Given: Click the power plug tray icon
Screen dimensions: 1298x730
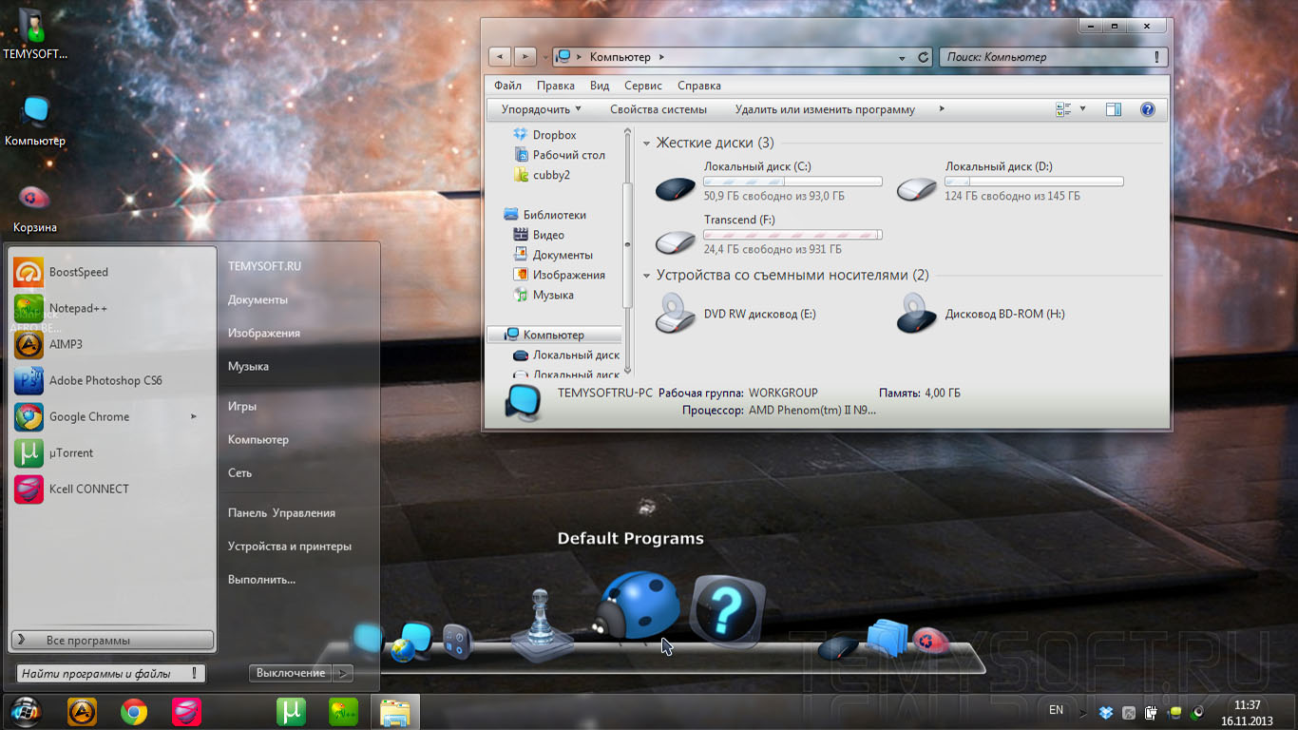Looking at the screenshot, I should click(x=1151, y=712).
